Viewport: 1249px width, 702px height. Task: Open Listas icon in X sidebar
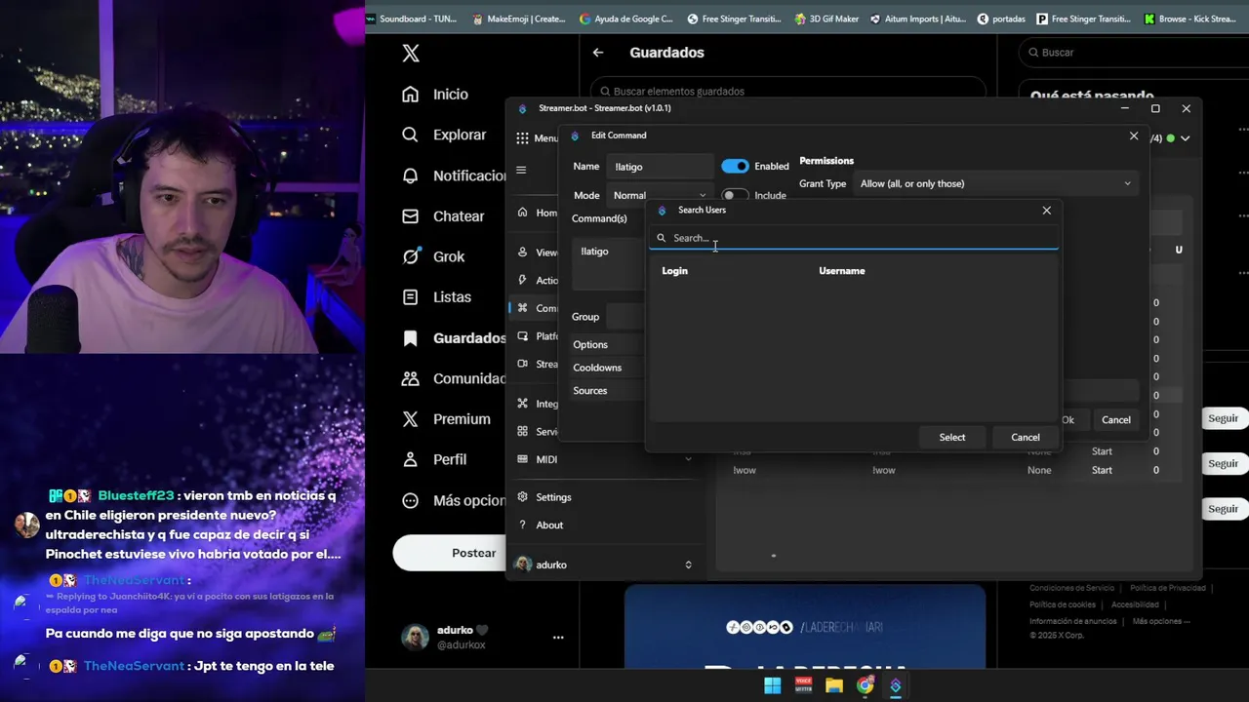[411, 296]
